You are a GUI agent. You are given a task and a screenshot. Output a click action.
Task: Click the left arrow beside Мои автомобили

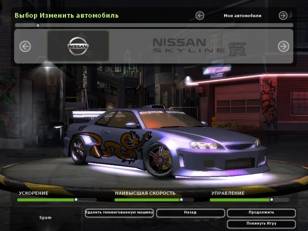[x=200, y=16]
